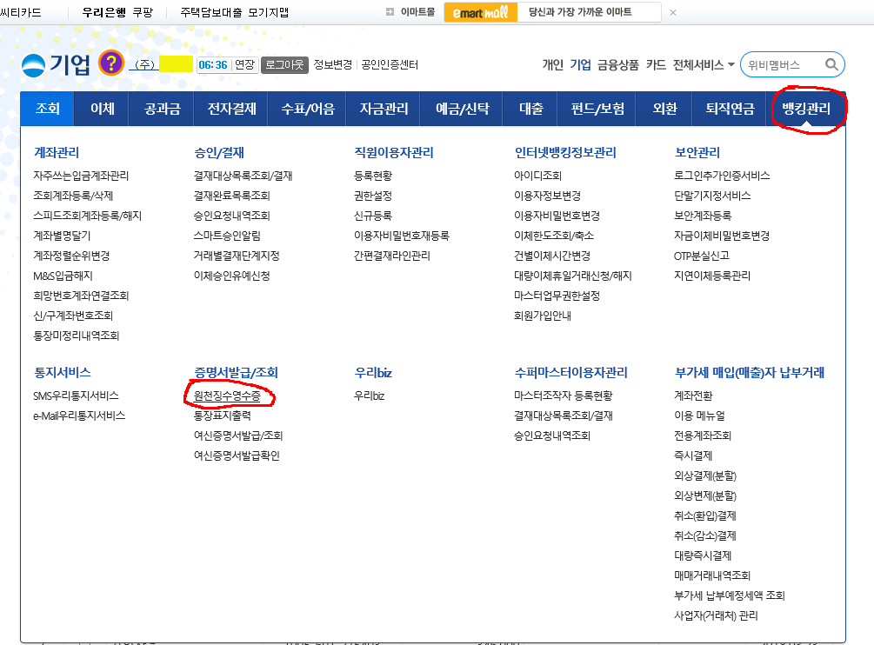Screen dimensions: 874x645
Task: Select 여신증명서발급/조회 menu item
Action: pyautogui.click(x=238, y=436)
